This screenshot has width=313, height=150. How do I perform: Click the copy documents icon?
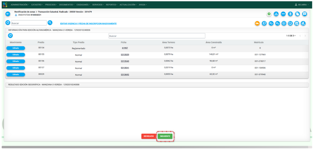pos(297,14)
